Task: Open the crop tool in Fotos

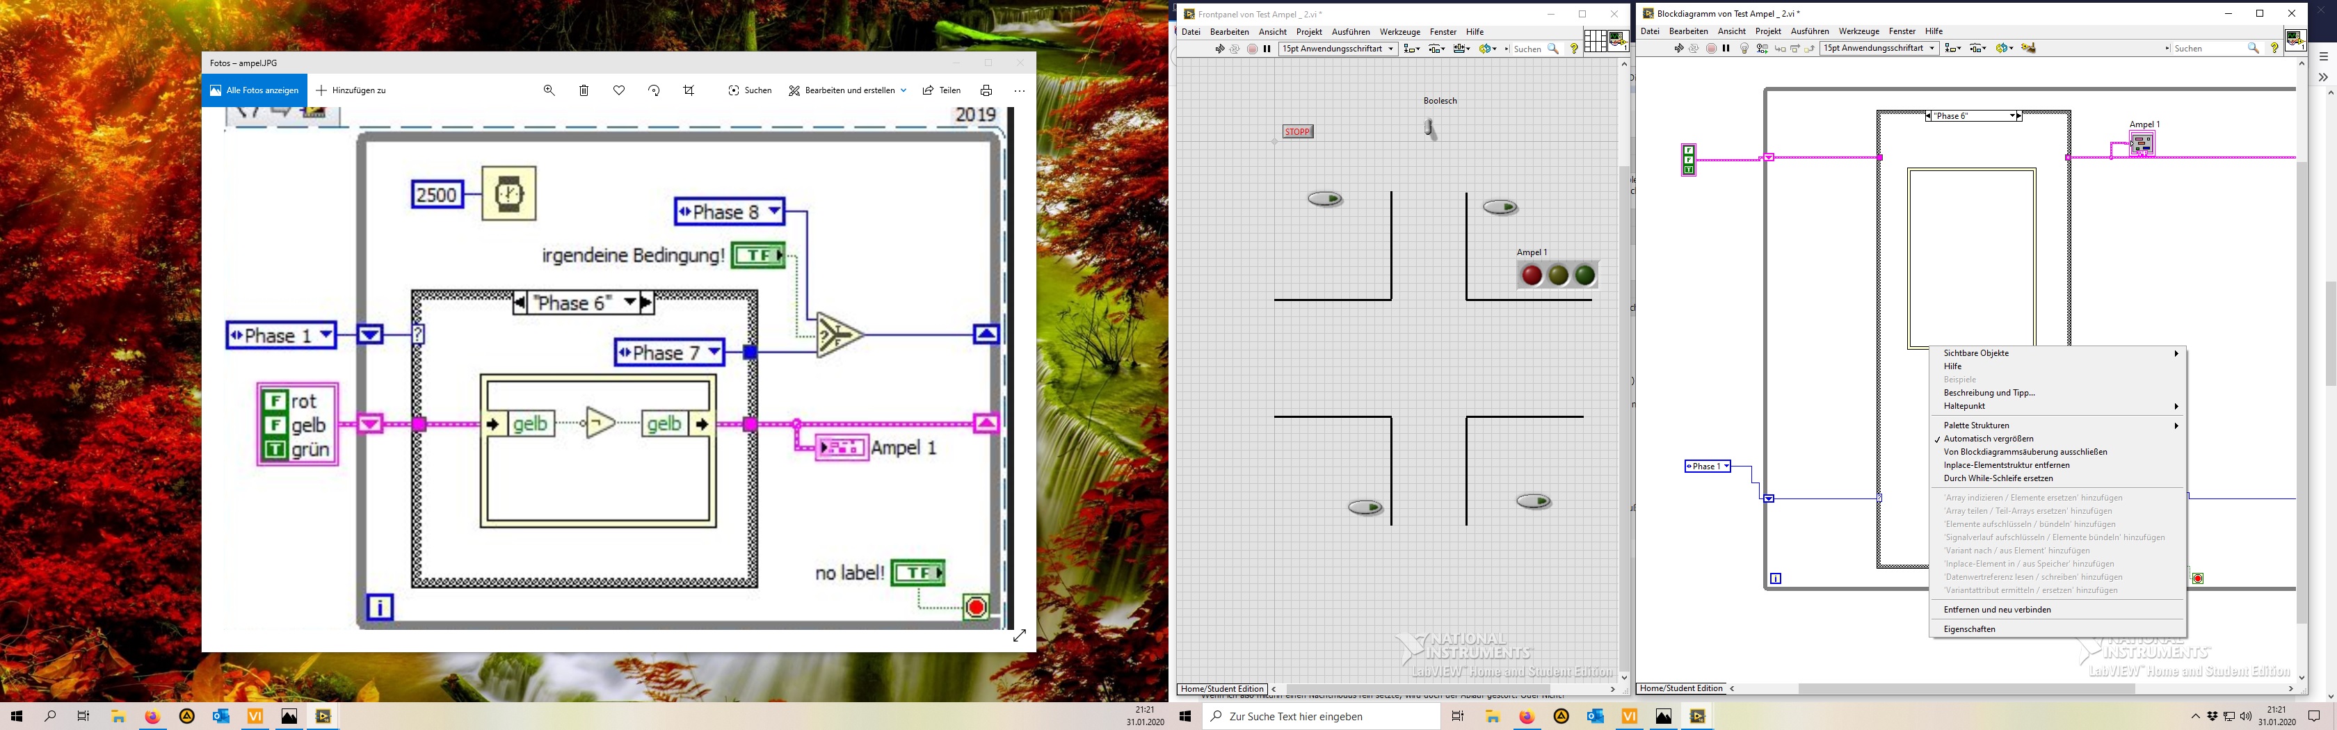Action: tap(689, 90)
